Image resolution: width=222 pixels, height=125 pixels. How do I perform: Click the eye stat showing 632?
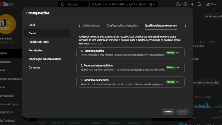[x=121, y=4]
